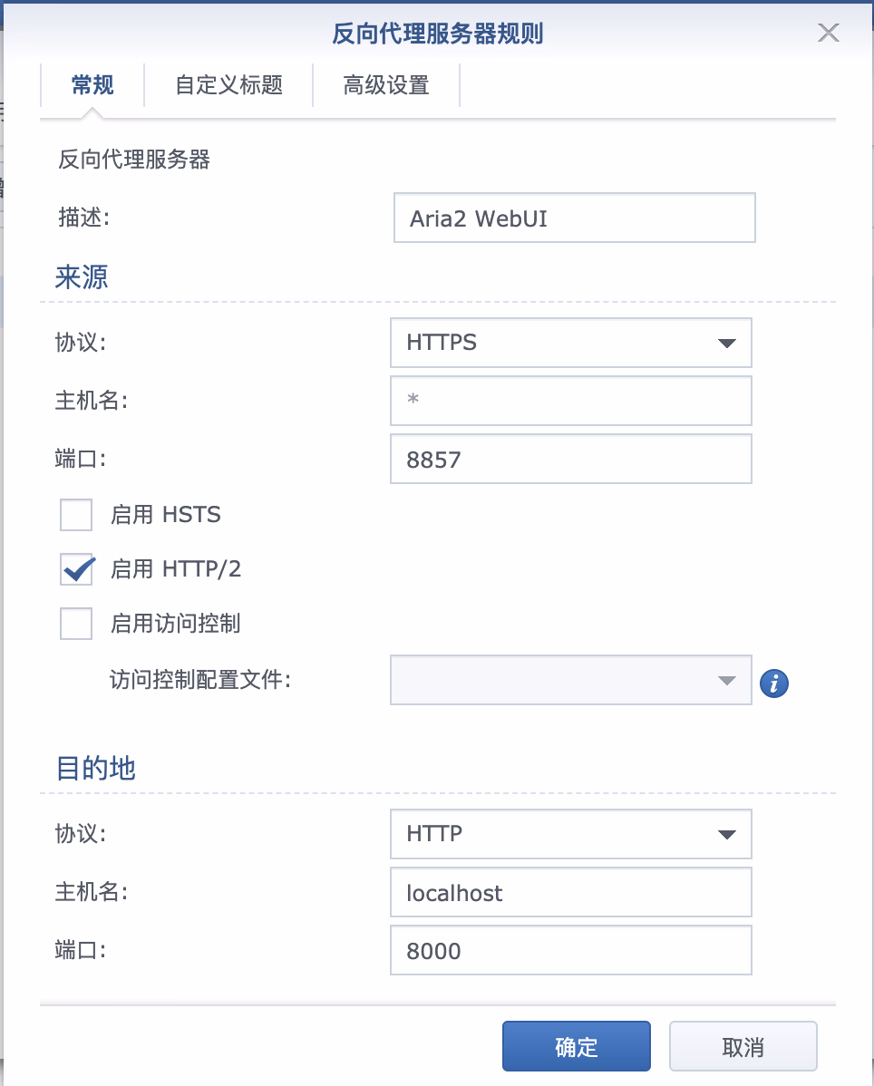This screenshot has width=874, height=1086.
Task: Switch to the 自定义标题 tab
Action: 228,85
